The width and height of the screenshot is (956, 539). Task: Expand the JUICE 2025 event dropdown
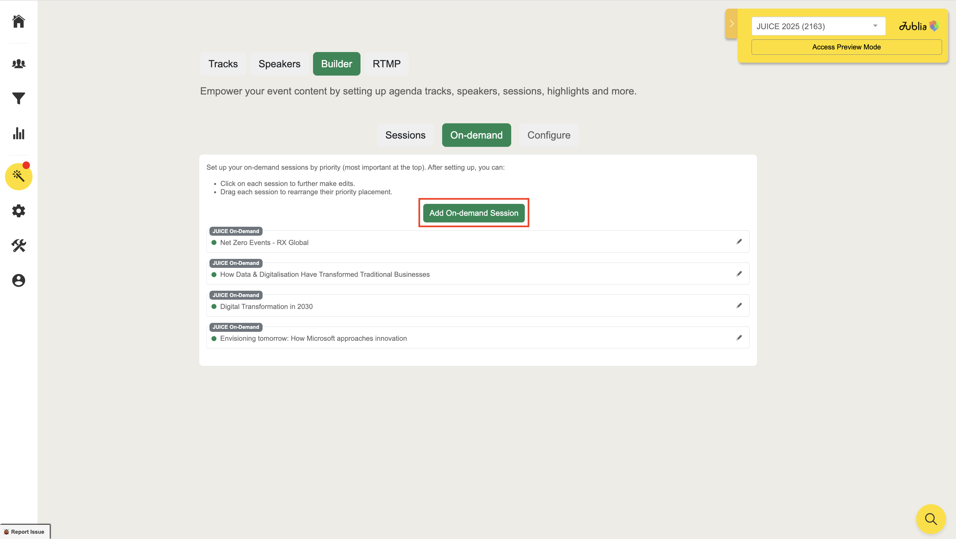[818, 26]
